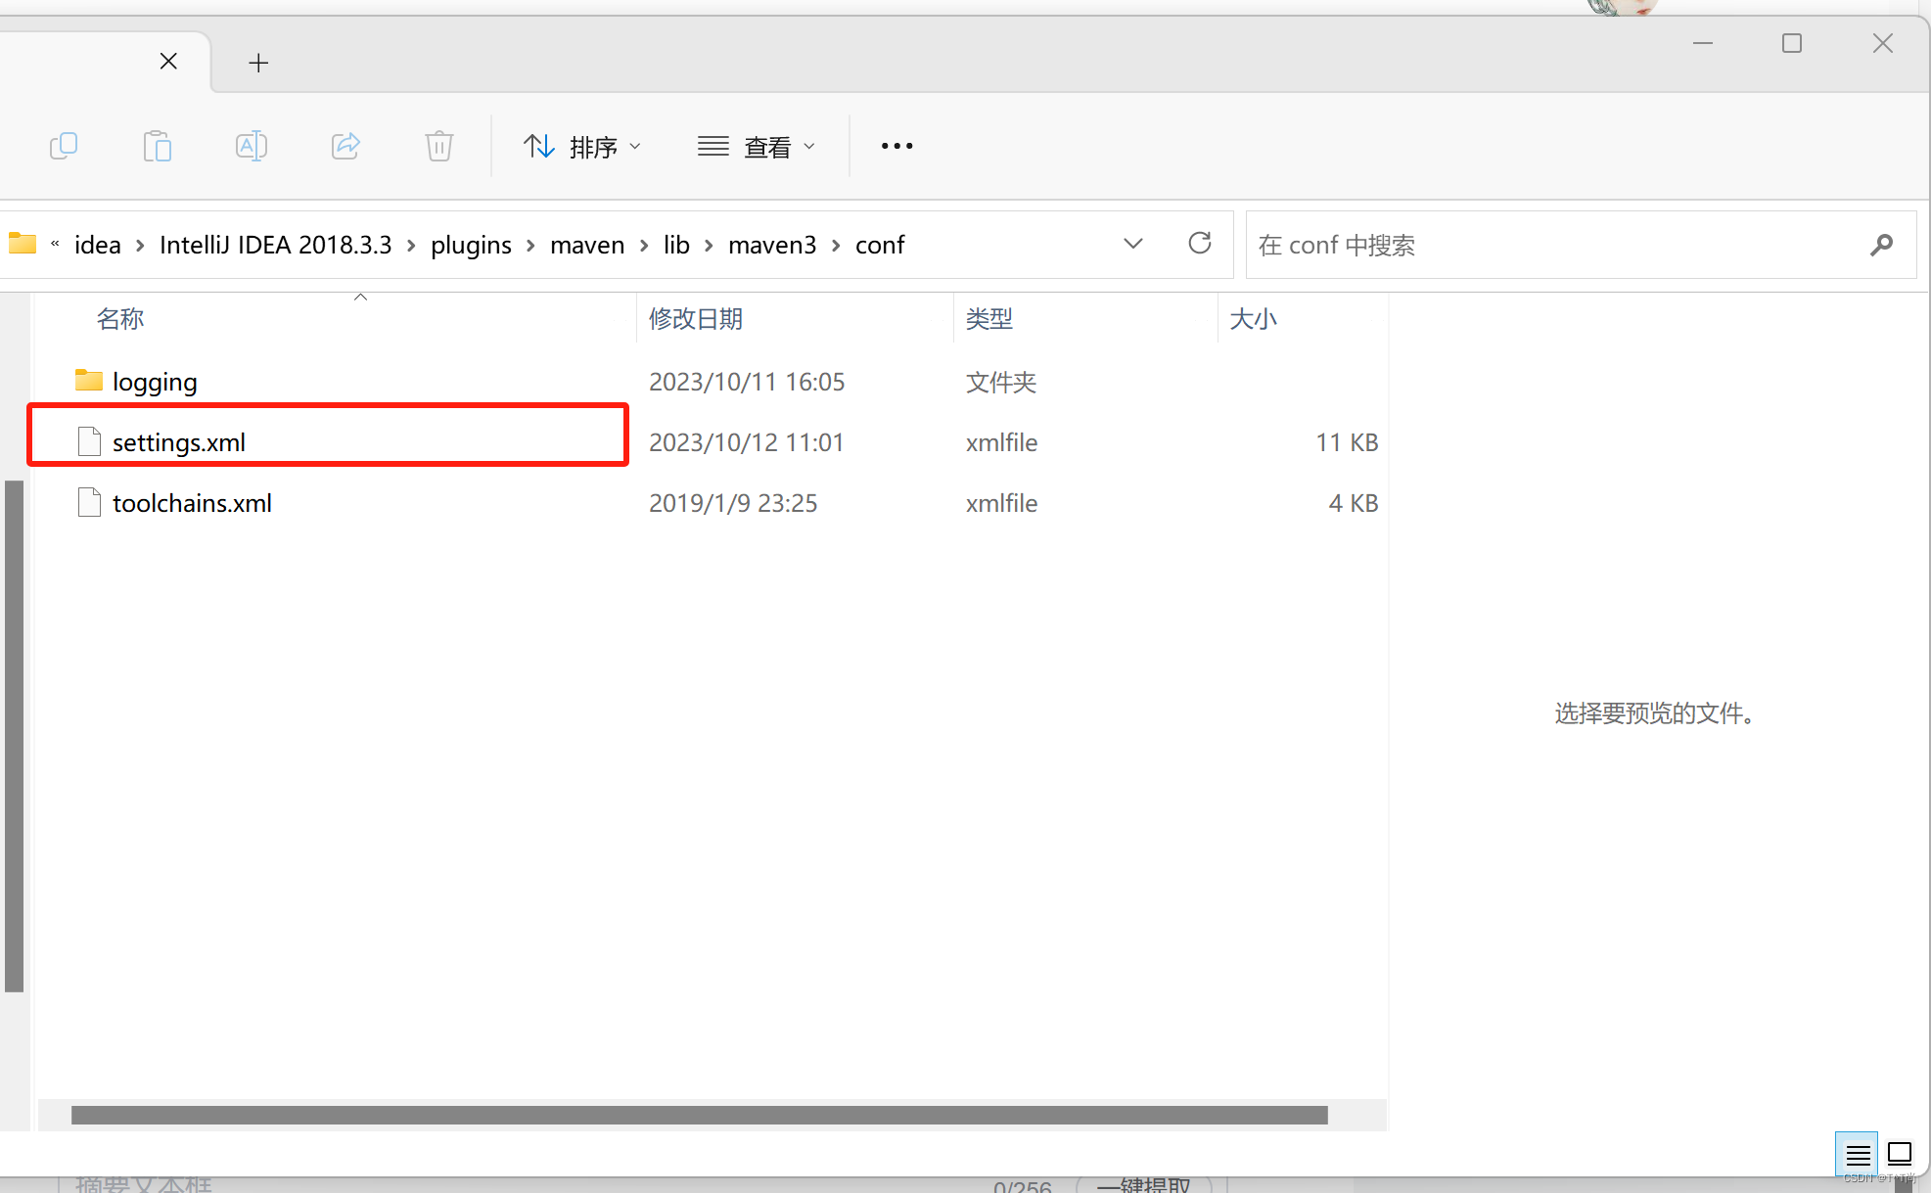Sort files by 修改日期 column header
1931x1193 pixels.
696,319
